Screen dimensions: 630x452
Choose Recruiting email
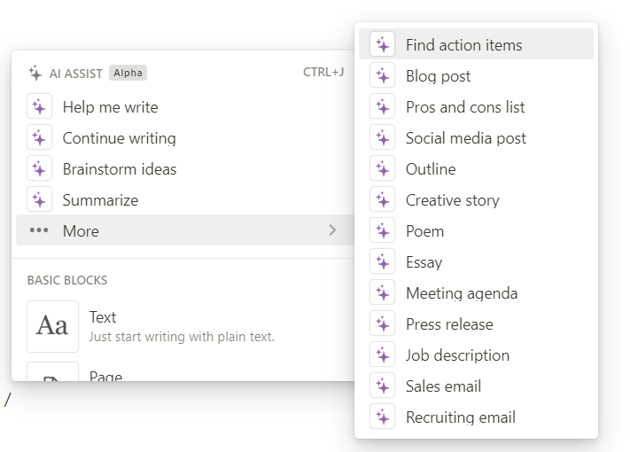pos(476,417)
